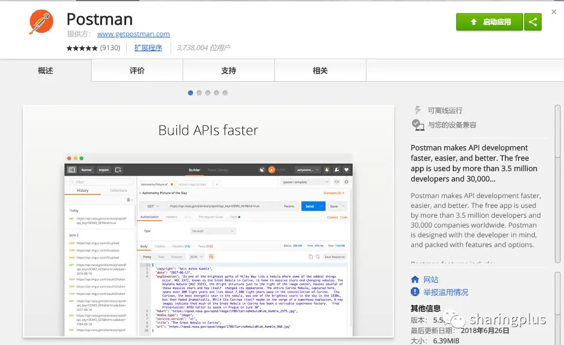
Task: Click the lightning bolt offline icon
Action: click(417, 110)
